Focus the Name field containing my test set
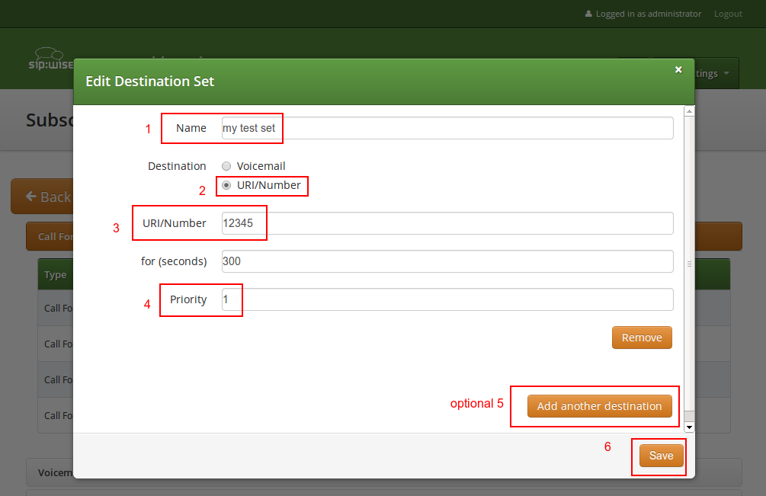 (447, 128)
